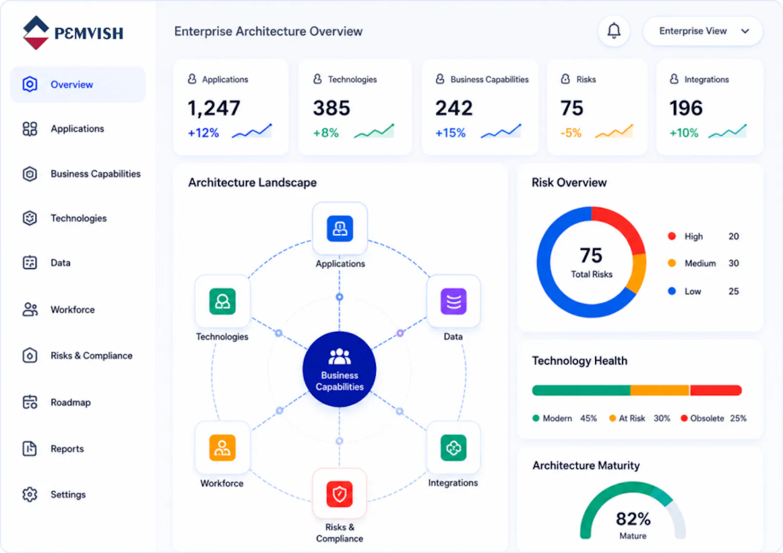Select the Overview sidebar icon

click(30, 84)
